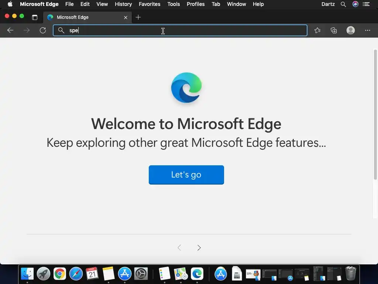
Task: Open Calendar showing Mar 21
Action: click(92, 274)
